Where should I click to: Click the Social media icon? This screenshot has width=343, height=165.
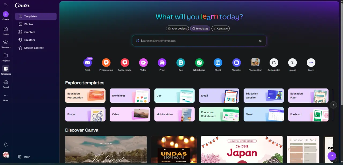(x=125, y=63)
